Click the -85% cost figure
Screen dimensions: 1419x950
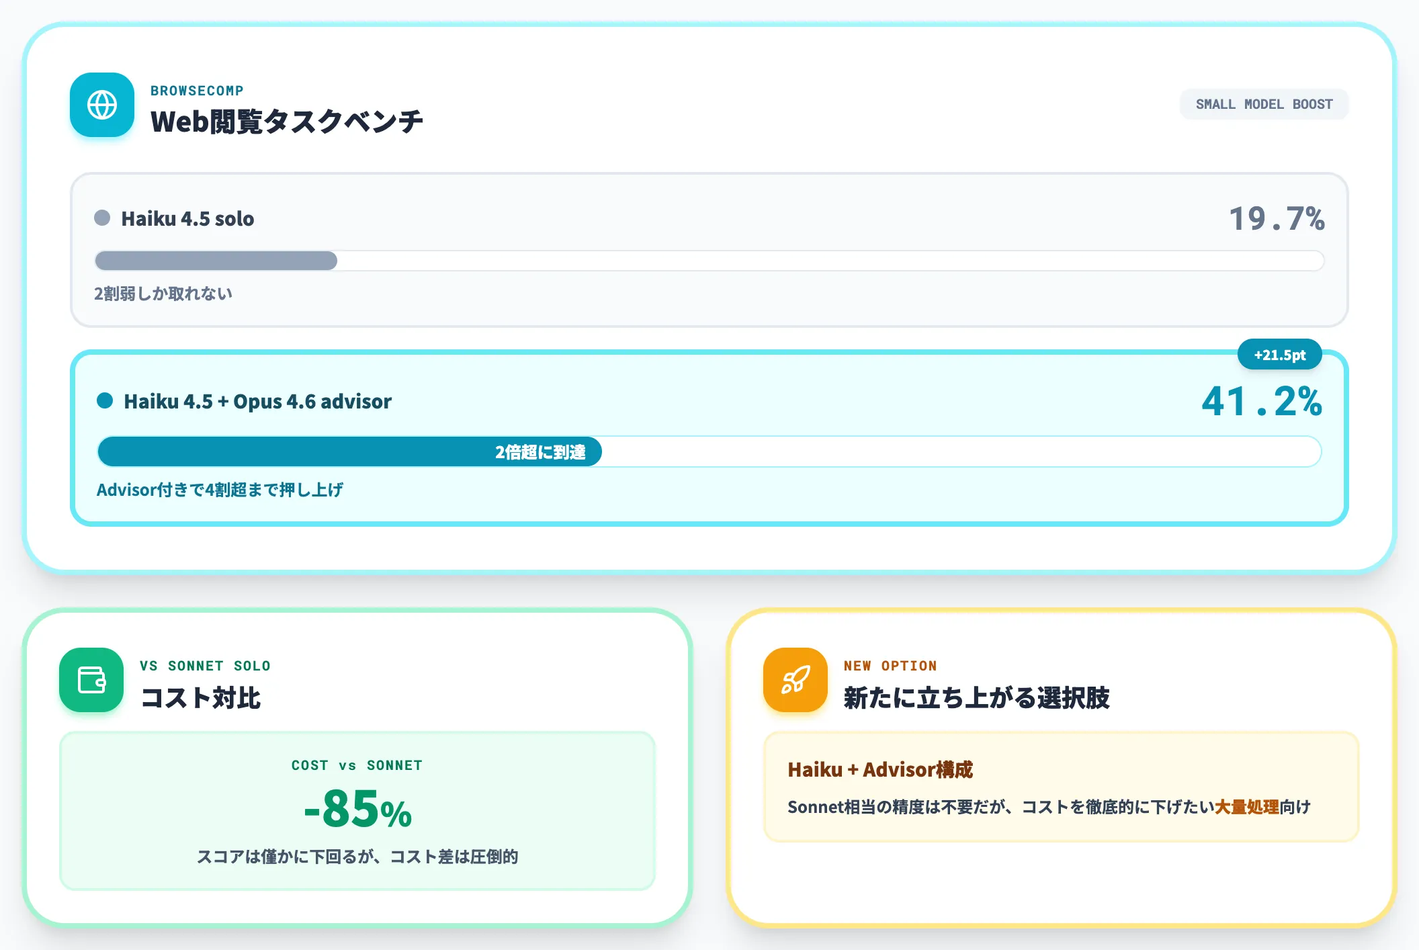(x=357, y=809)
